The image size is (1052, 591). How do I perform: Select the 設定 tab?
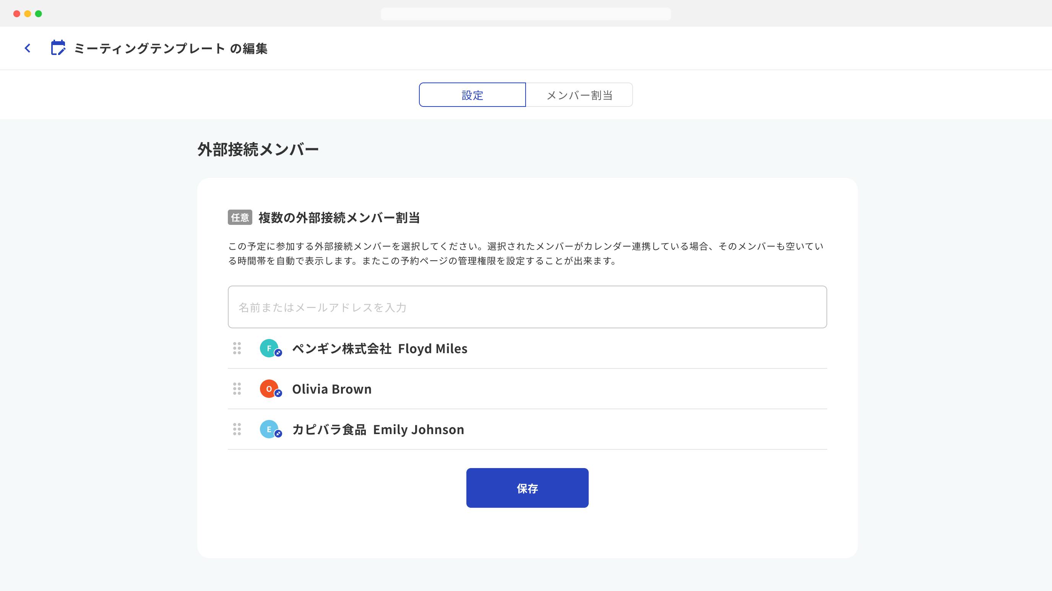click(x=472, y=95)
